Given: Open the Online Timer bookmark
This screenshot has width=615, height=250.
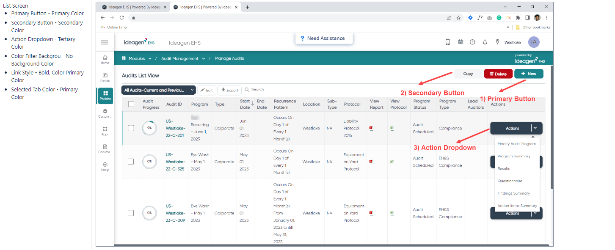Looking at the screenshot, I should tap(114, 27).
